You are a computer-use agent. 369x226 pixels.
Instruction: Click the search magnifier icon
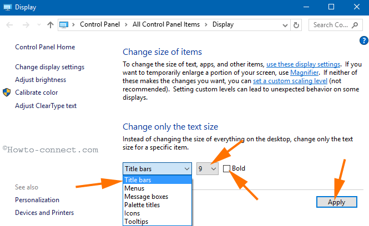click(x=355, y=25)
